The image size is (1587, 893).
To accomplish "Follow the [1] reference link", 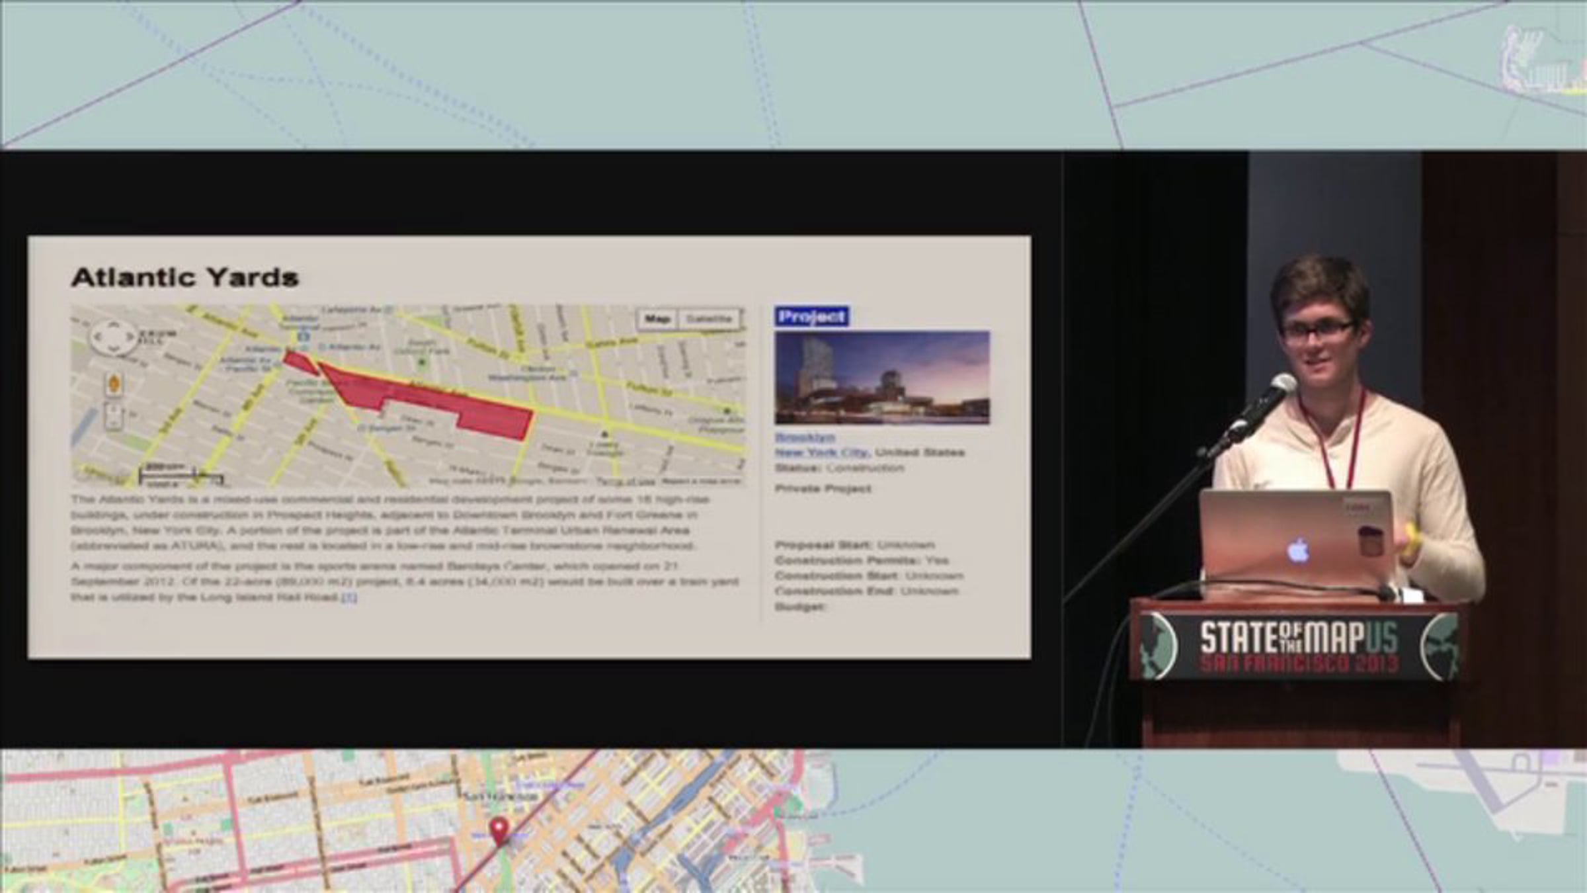I will coord(350,597).
